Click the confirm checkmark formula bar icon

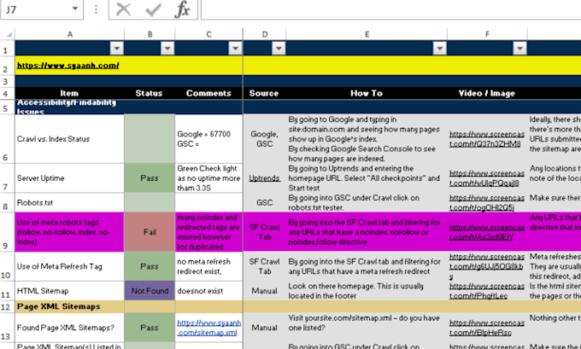pyautogui.click(x=153, y=9)
